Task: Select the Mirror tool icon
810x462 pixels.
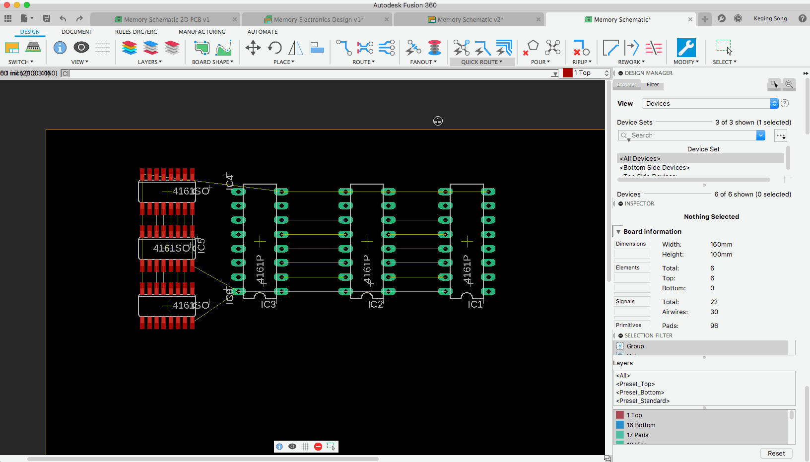Action: (295, 48)
